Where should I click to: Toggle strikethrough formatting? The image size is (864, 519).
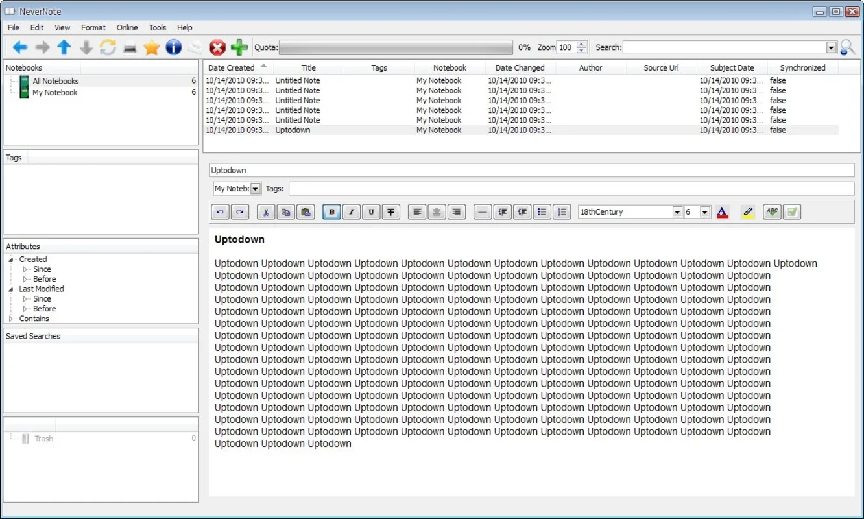click(391, 211)
